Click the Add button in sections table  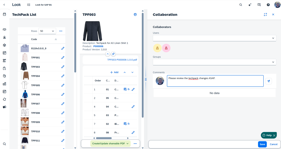[x=114, y=72]
